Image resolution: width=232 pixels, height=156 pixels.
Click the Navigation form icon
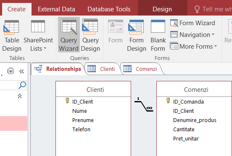(174, 34)
